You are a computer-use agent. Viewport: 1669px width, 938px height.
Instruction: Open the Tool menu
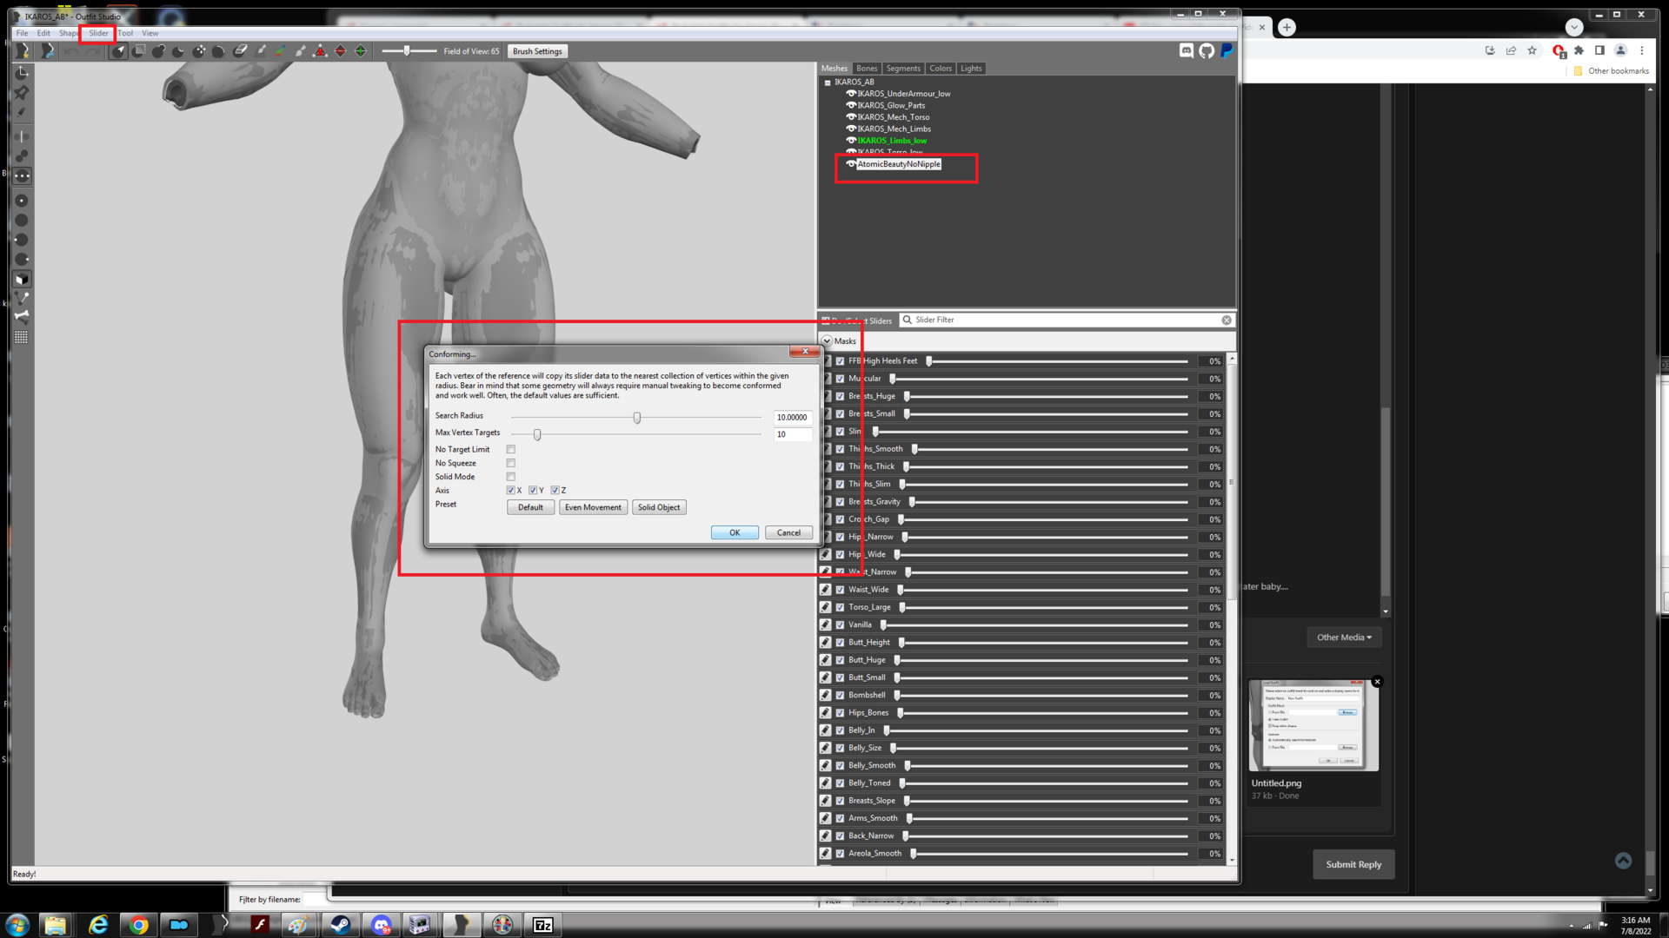tap(126, 33)
